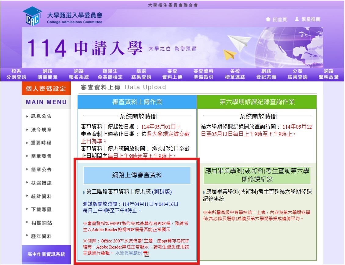This screenshot has width=345, height=265.
Task: Click the 大學甄選入學委員會 title text
Action: [x=75, y=15]
